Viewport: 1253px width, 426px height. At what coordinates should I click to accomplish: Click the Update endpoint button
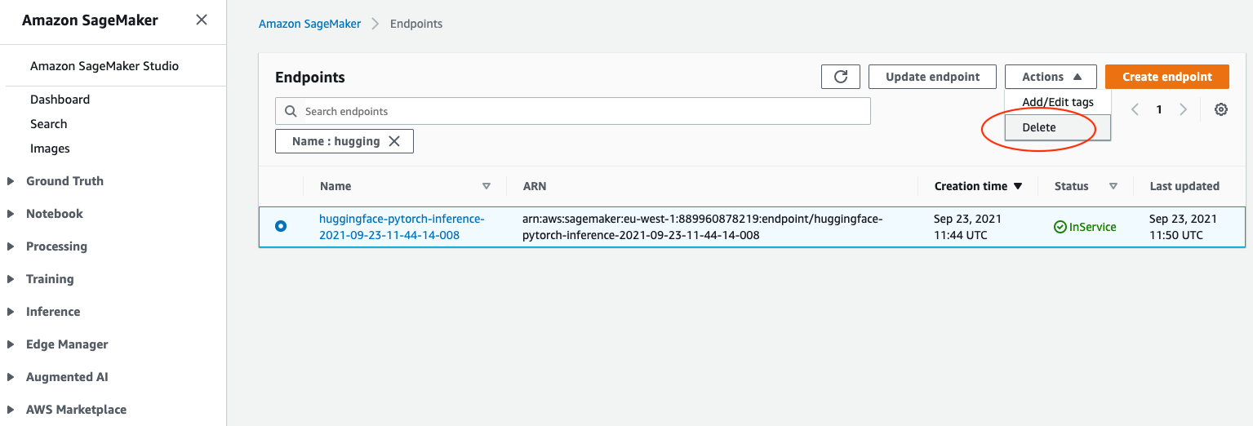(932, 77)
